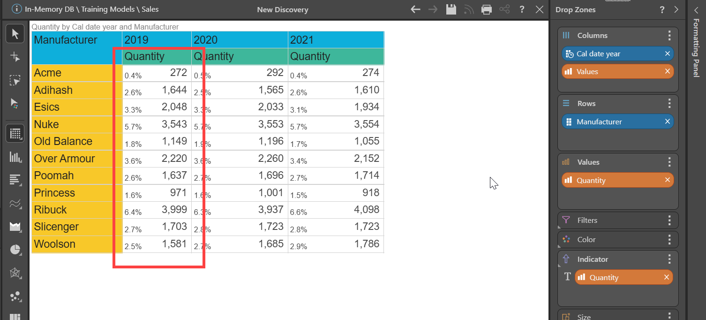
Task: Open the Columns drop zone options menu
Action: pos(669,36)
